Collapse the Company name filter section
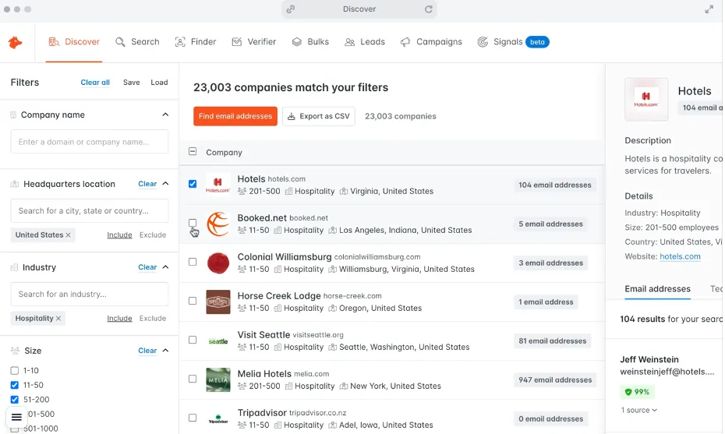The width and height of the screenshot is (725, 434). [x=165, y=115]
